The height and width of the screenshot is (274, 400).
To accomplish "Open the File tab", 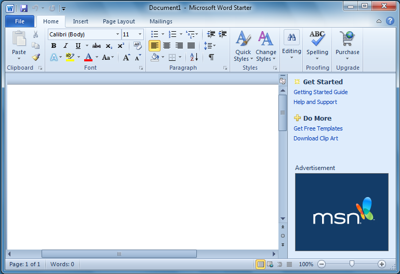I will click(x=20, y=21).
